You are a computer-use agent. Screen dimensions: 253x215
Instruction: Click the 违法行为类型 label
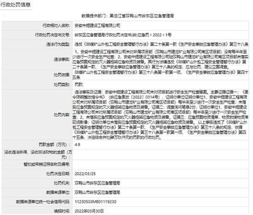[x=58, y=44]
